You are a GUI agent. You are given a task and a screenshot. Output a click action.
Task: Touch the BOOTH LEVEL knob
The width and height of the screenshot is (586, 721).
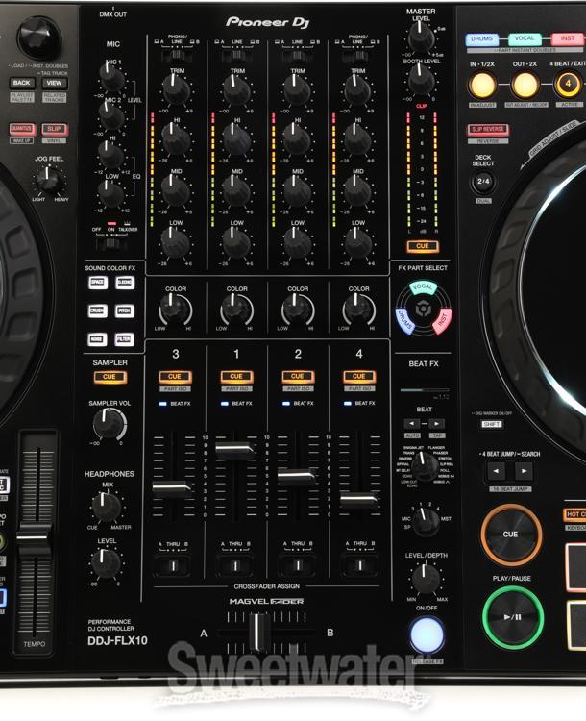422,80
